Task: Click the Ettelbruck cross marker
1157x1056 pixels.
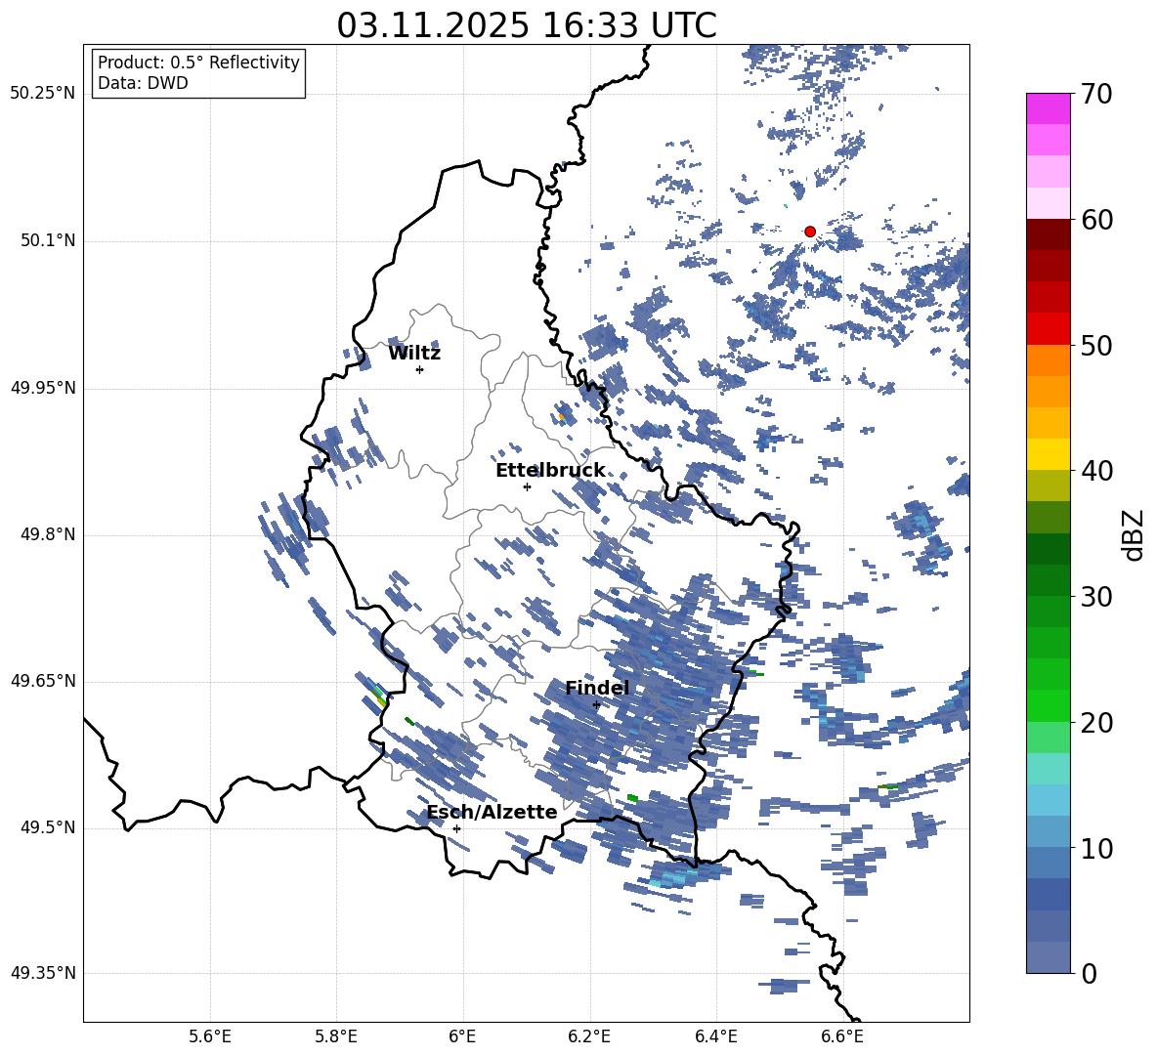Action: click(527, 486)
